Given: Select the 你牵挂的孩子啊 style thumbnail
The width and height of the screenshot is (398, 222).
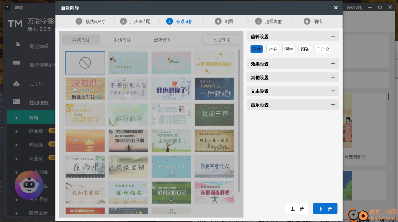Looking at the screenshot, I should 128,141.
